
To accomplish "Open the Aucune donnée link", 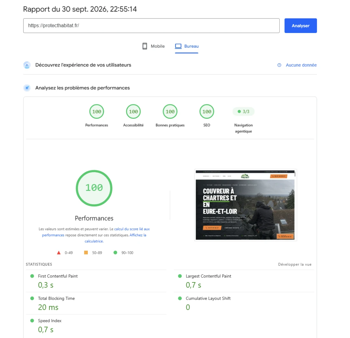I will pyautogui.click(x=301, y=65).
